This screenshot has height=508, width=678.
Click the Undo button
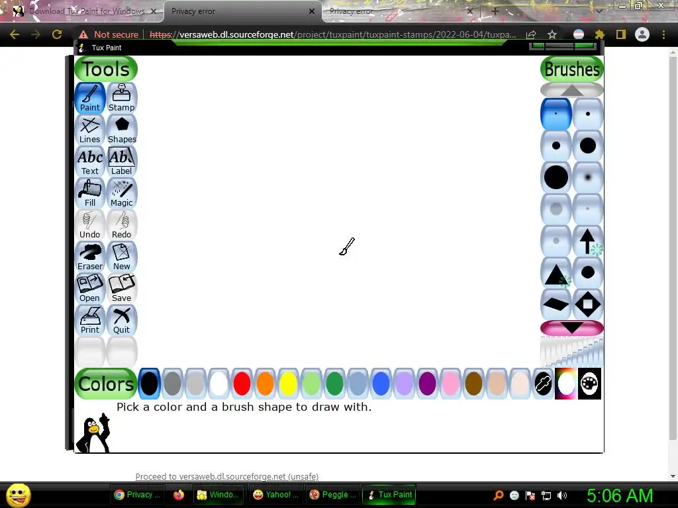pyautogui.click(x=90, y=225)
